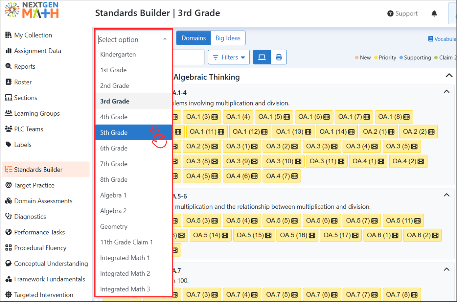
Task: Click the Support help link
Action: click(402, 13)
